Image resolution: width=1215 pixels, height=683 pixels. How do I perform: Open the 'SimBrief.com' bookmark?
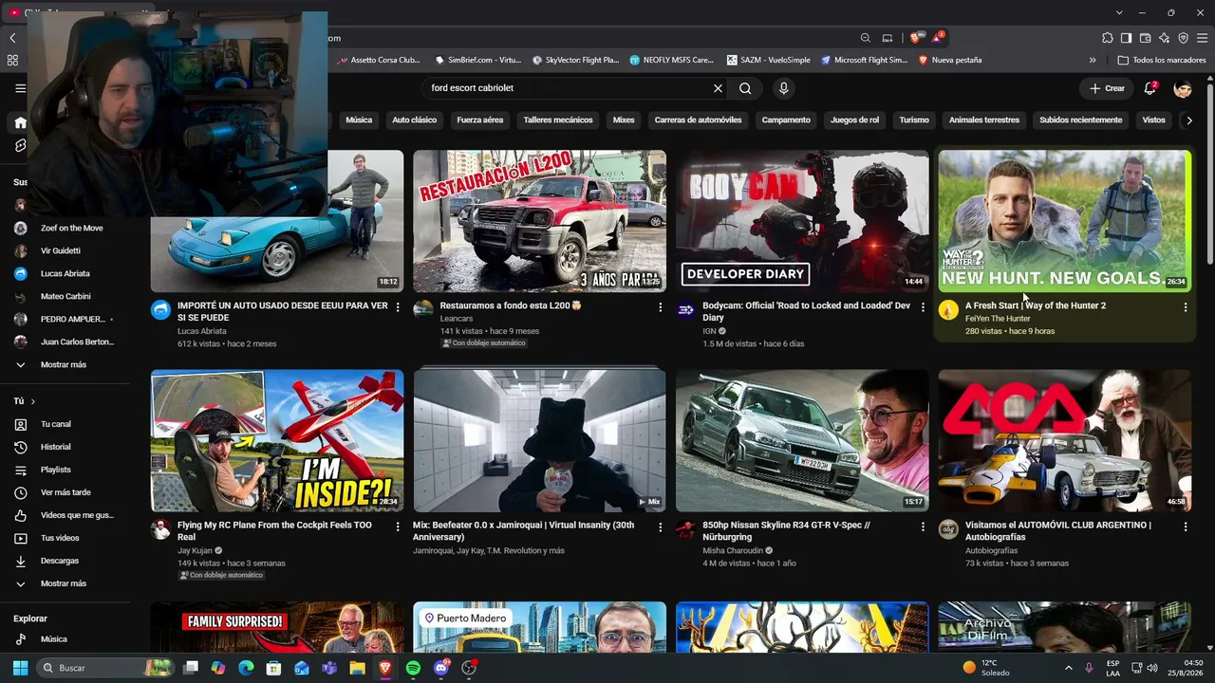(x=478, y=60)
